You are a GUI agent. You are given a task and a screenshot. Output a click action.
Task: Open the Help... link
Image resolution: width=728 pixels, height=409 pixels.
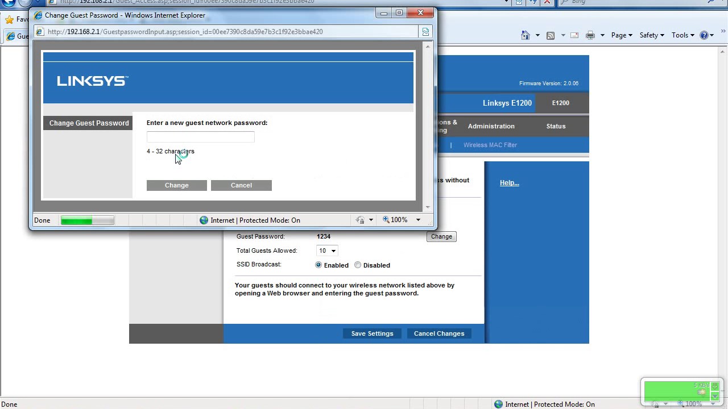pyautogui.click(x=510, y=183)
